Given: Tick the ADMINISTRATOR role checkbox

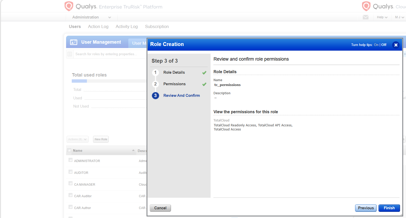Looking at the screenshot, I should [70, 160].
